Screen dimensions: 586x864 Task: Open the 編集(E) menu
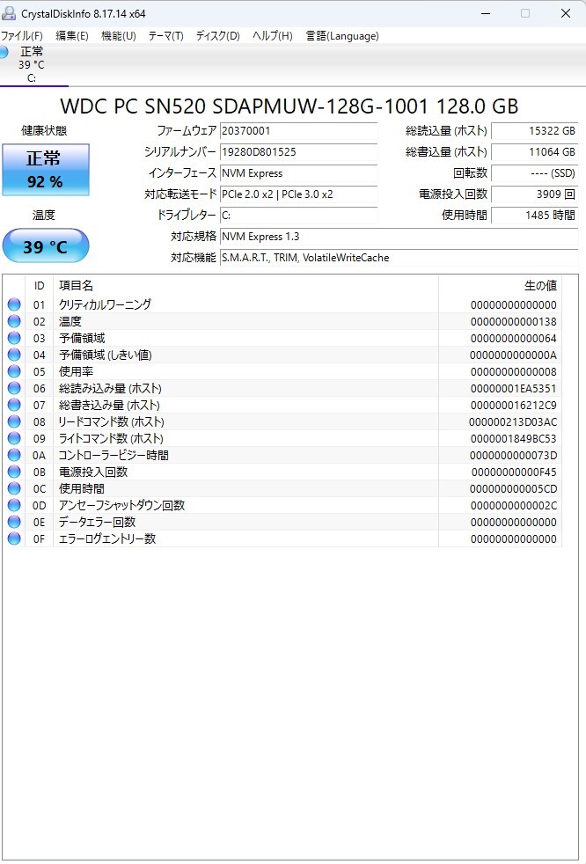pos(71,36)
